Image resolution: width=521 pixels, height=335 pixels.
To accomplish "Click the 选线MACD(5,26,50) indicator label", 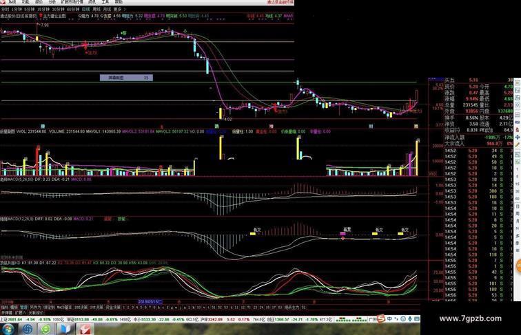I will (x=17, y=180).
